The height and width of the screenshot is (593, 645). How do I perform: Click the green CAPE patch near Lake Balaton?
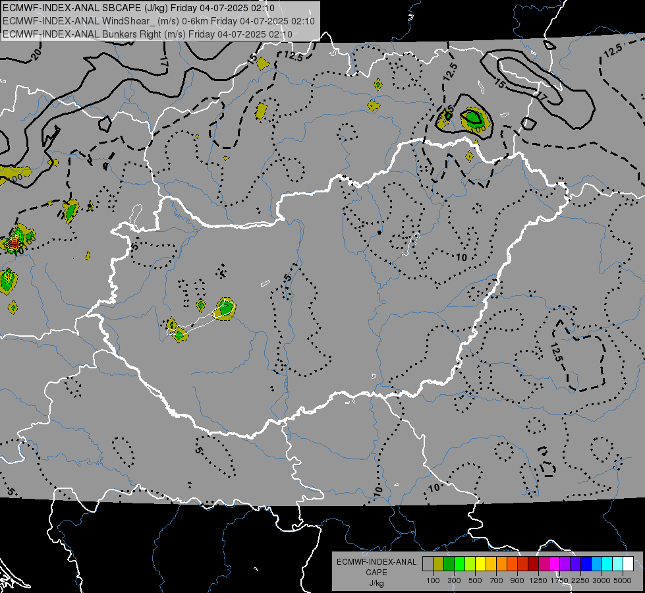225,307
